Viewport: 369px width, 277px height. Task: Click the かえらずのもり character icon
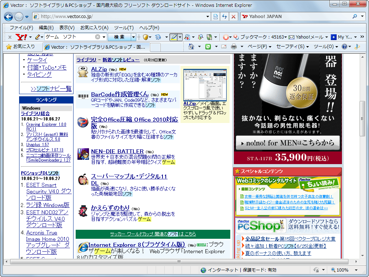pyautogui.click(x=83, y=211)
